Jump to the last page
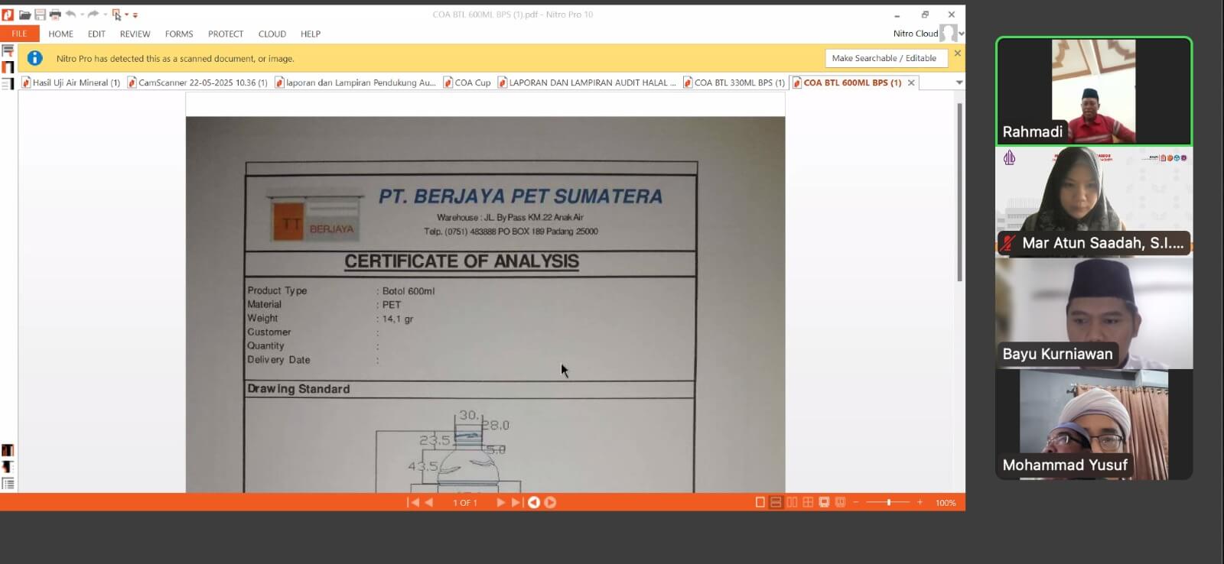The image size is (1224, 564). pyautogui.click(x=516, y=502)
